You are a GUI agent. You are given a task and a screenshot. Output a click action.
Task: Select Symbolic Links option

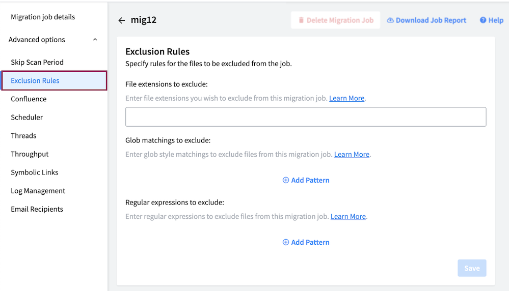tap(35, 172)
